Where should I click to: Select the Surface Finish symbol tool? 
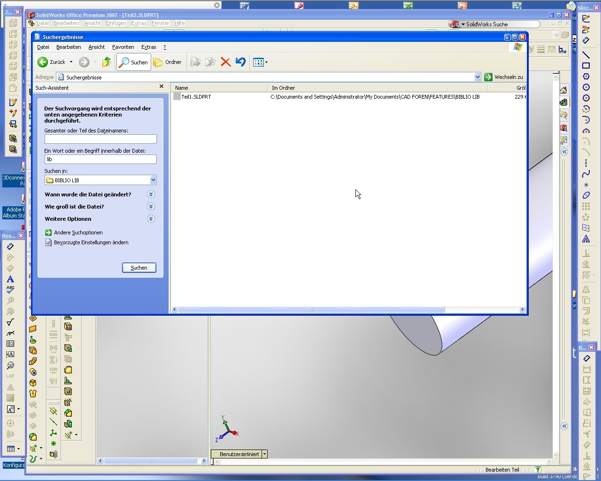10,322
